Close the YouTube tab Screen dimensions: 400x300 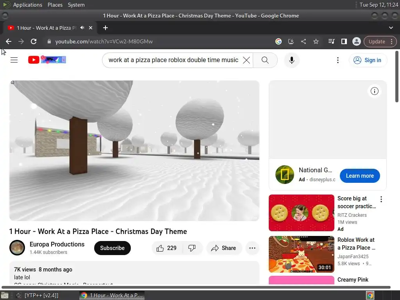[91, 28]
